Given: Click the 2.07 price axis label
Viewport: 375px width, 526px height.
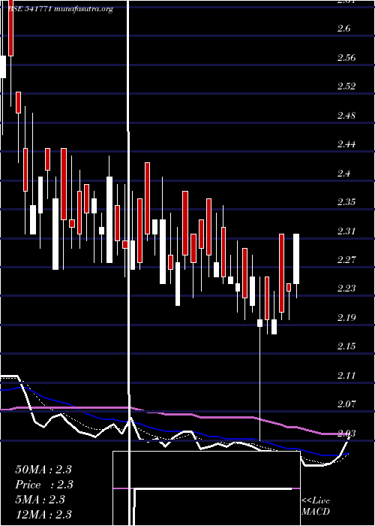Looking at the screenshot, I should tap(346, 404).
